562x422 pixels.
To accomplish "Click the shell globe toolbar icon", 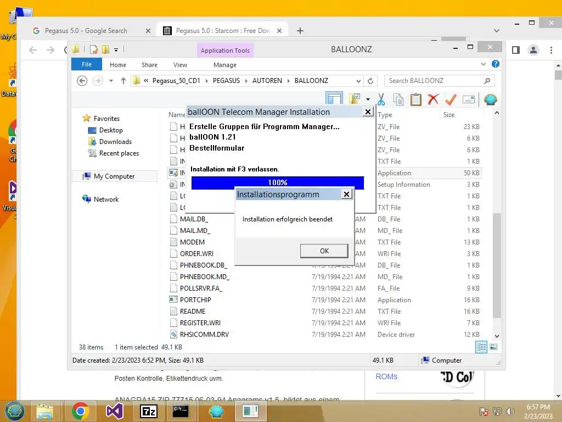I will pos(490,99).
